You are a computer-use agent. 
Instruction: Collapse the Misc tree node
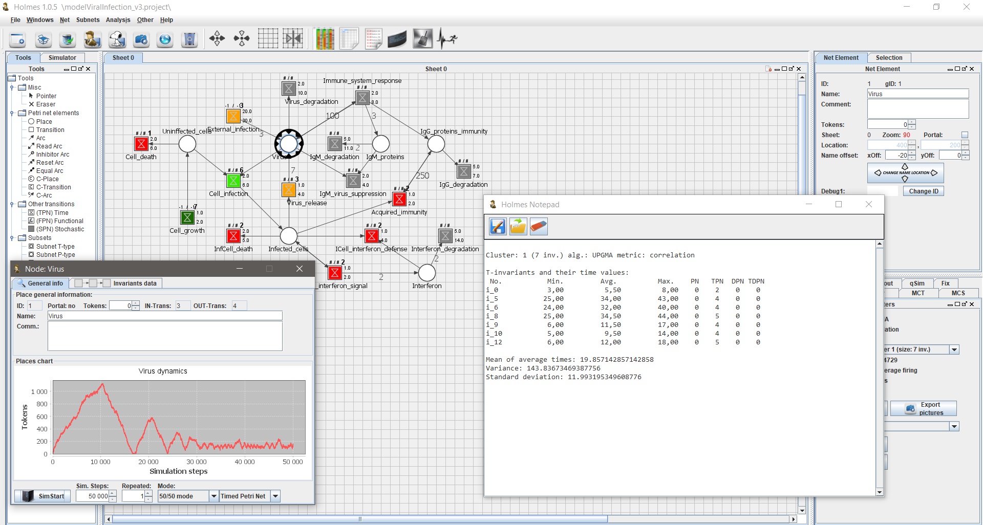pyautogui.click(x=12, y=87)
